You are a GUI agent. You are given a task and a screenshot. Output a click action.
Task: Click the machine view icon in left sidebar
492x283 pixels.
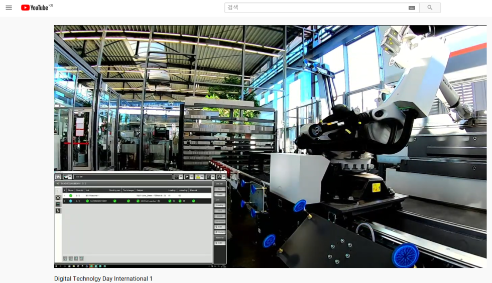[x=58, y=204]
